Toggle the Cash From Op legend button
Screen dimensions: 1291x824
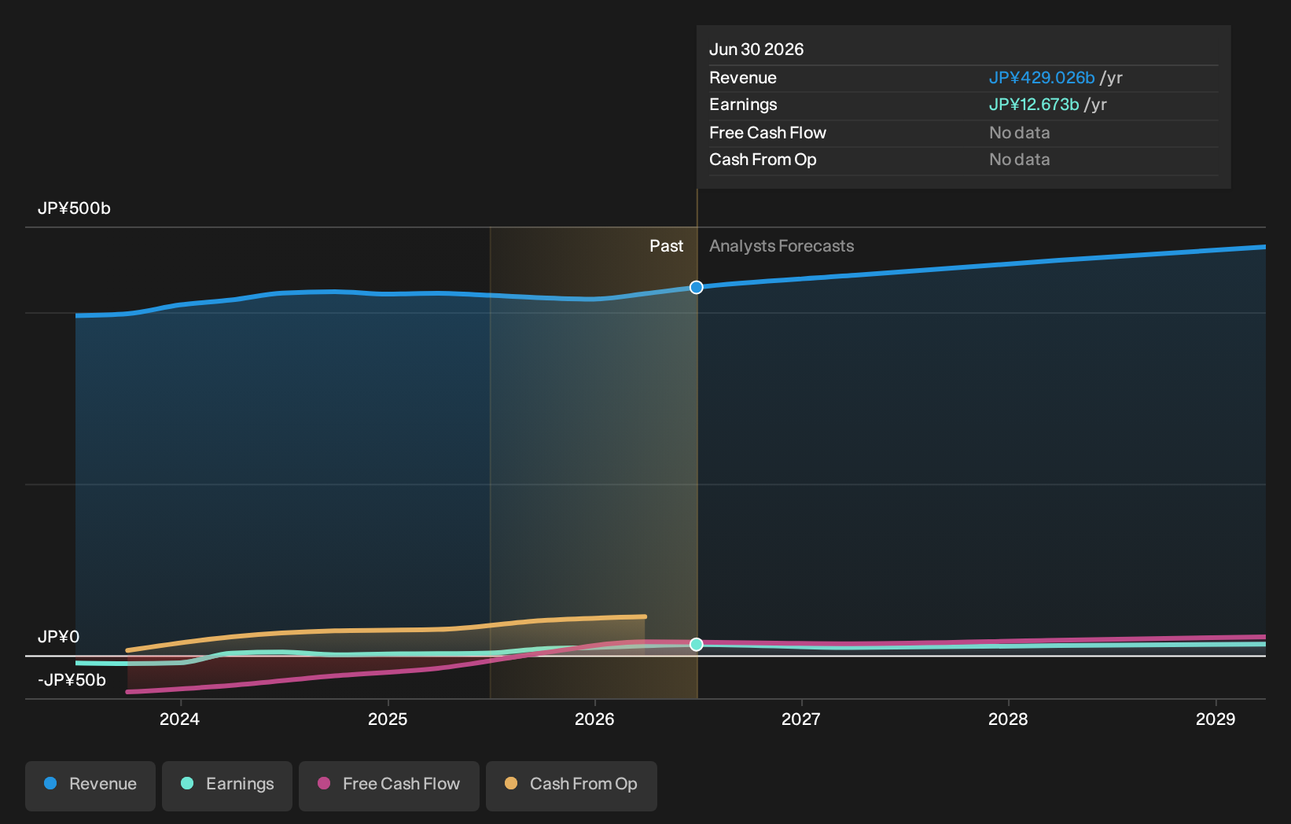[572, 785]
